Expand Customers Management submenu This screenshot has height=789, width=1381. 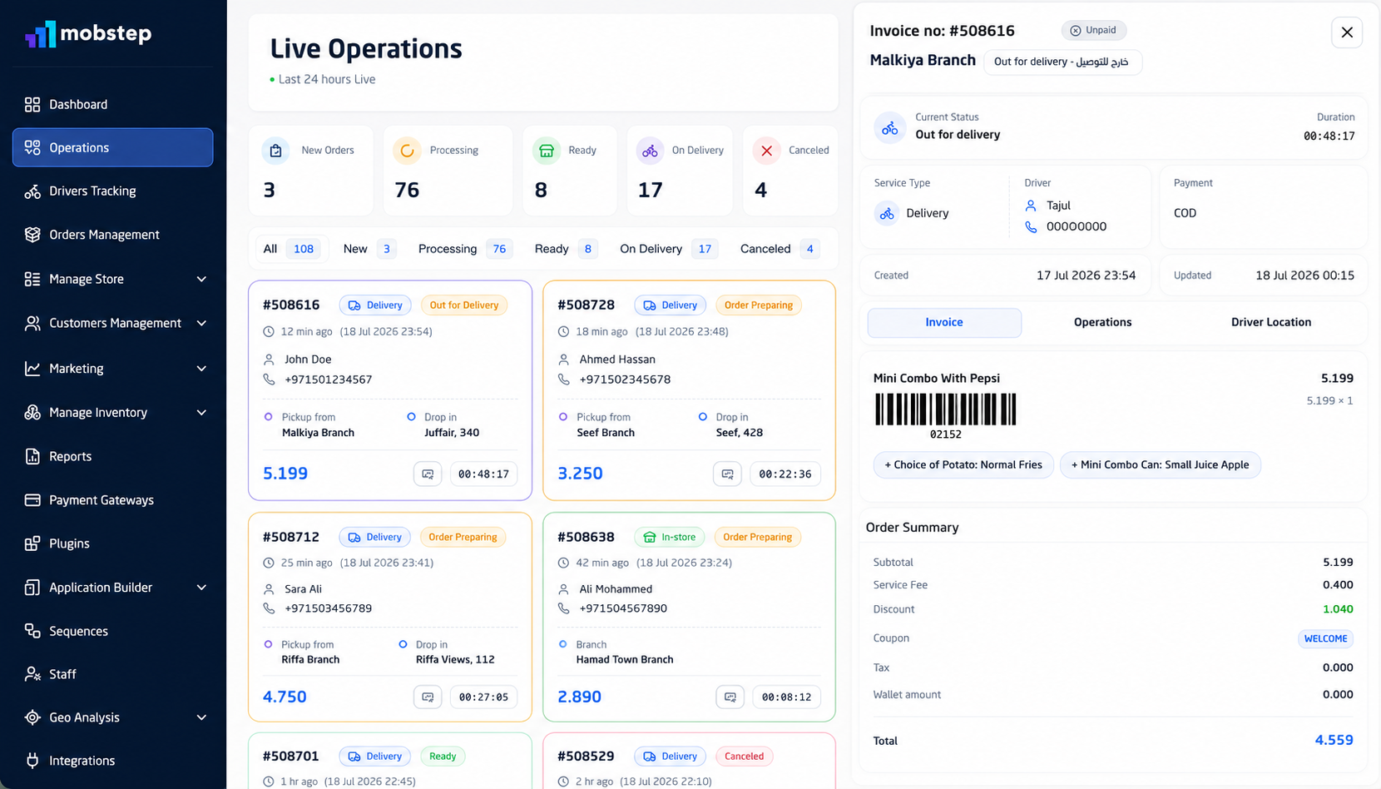201,323
